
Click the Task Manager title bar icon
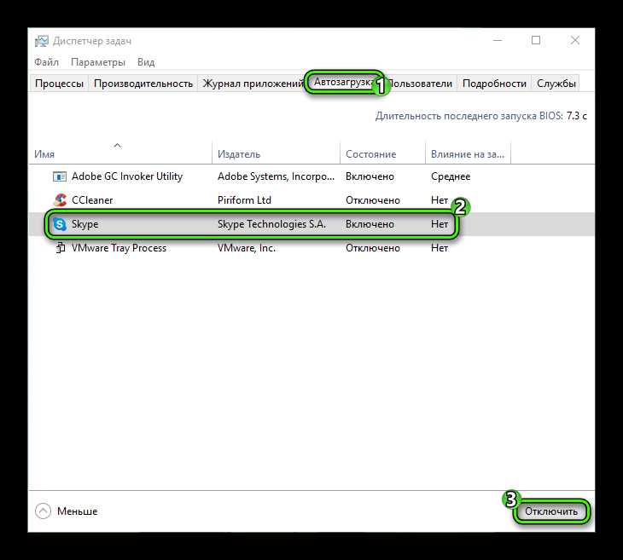pos(41,41)
